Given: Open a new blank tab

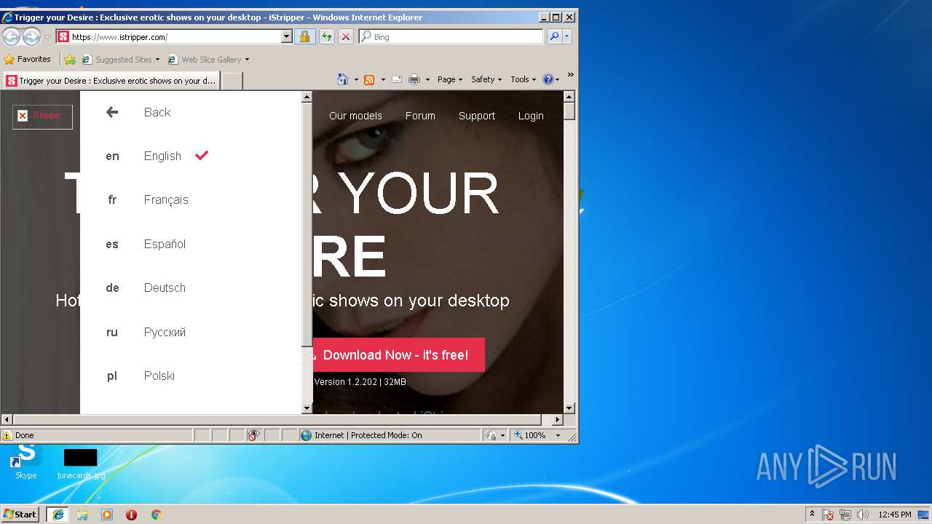Looking at the screenshot, I should click(232, 81).
